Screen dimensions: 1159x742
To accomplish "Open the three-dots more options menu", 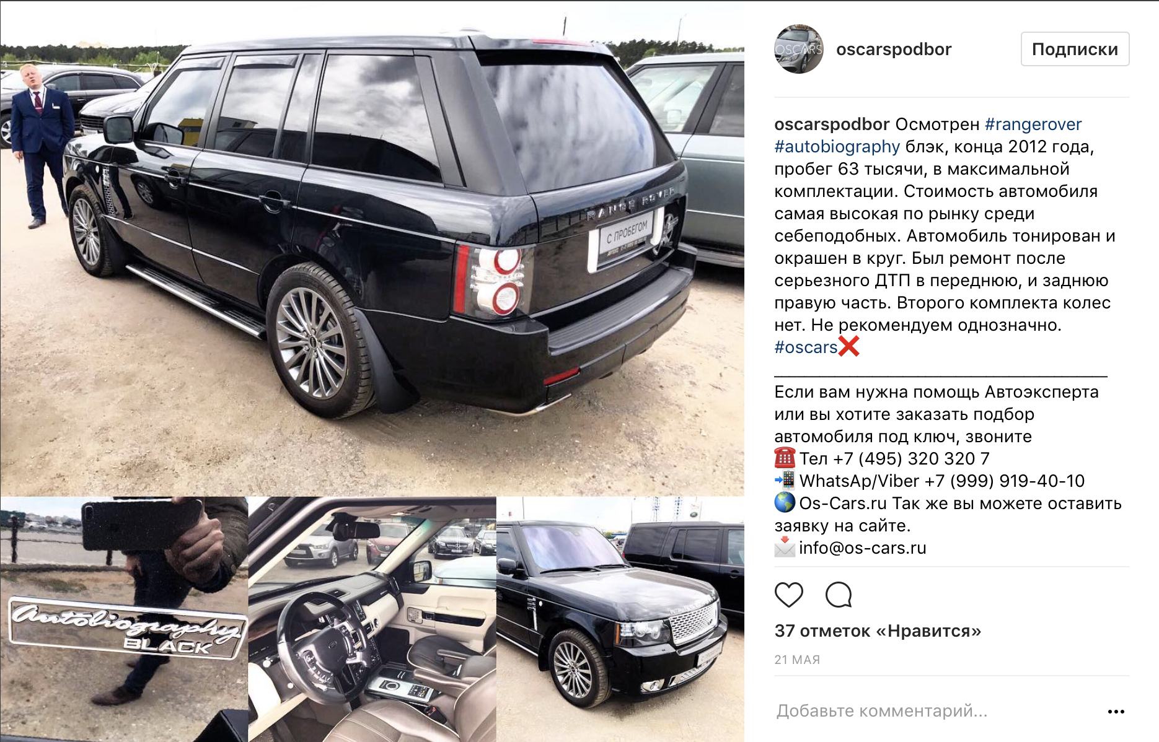I will [1116, 712].
